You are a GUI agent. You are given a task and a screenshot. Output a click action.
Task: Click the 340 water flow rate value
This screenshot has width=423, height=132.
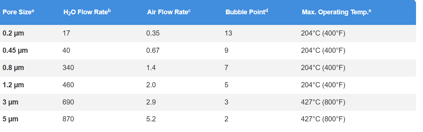click(68, 67)
